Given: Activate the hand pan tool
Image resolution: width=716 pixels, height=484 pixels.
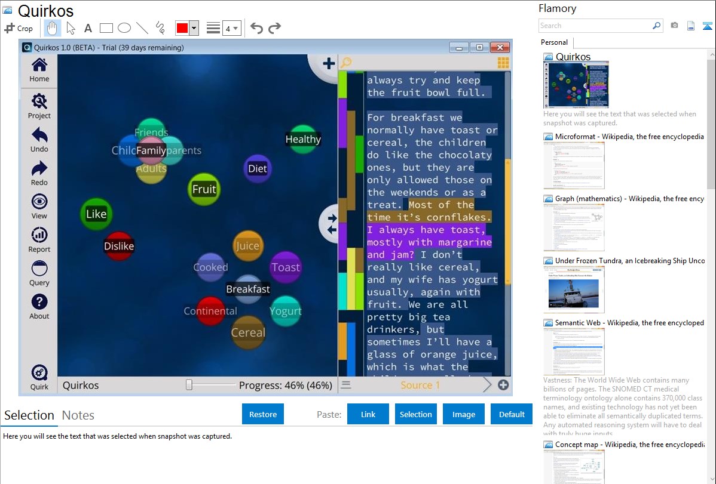Looking at the screenshot, I should point(53,28).
